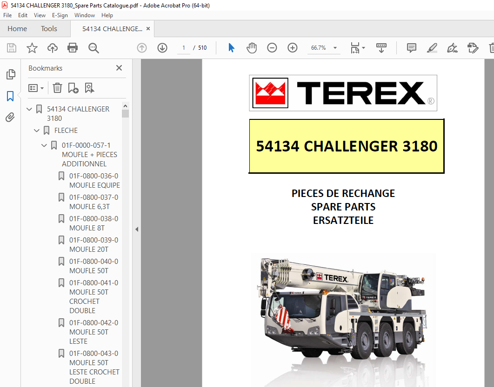Viewport: 494px width, 387px height.
Task: Collapse the 54134 CHALLENGER 3180 bookmark
Action: pos(29,109)
